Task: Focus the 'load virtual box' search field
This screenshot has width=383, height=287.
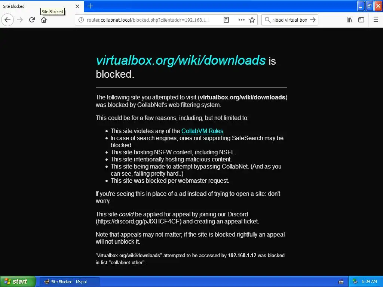Action: coord(290,20)
